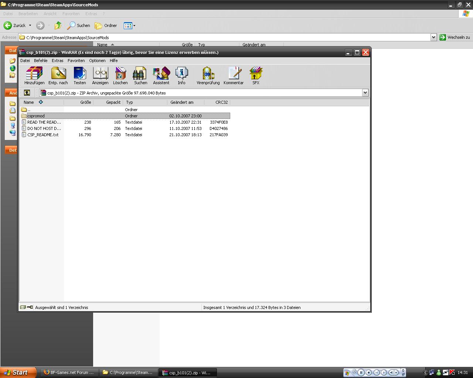Select the cspromod folder row
This screenshot has height=378, width=473.
(x=125, y=116)
